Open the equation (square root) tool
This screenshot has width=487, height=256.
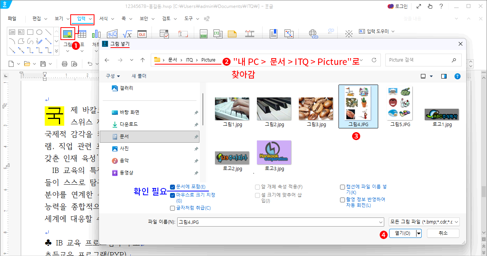(128, 34)
